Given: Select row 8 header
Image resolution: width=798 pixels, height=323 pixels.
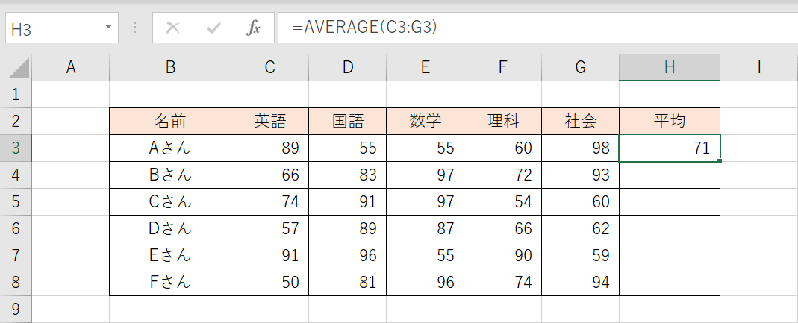Looking at the screenshot, I should click(x=16, y=282).
